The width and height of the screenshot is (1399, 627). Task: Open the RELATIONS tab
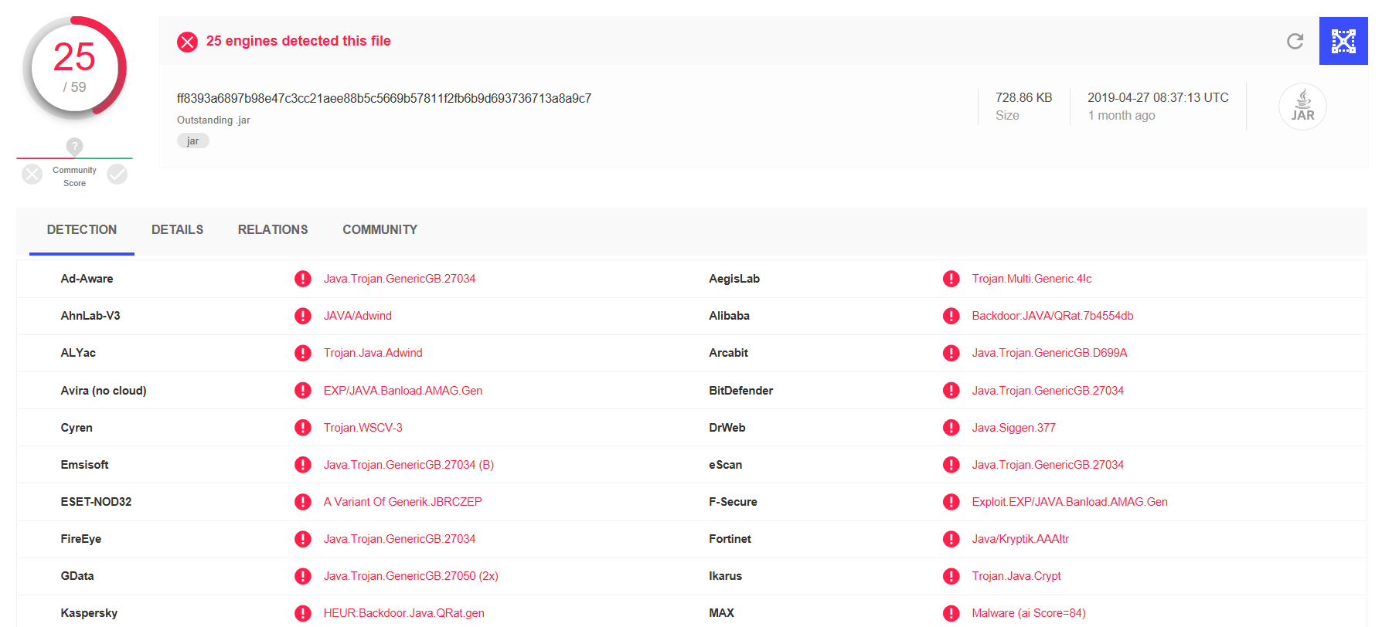pyautogui.click(x=273, y=229)
